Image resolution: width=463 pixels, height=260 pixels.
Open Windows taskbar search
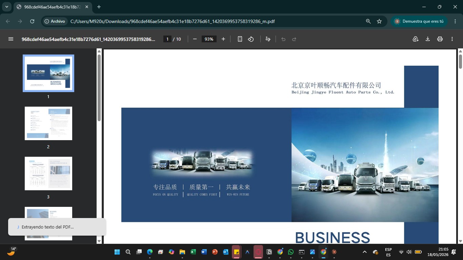(x=128, y=252)
